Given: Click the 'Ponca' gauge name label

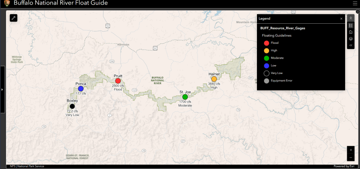Looking at the screenshot, I should click(81, 84).
